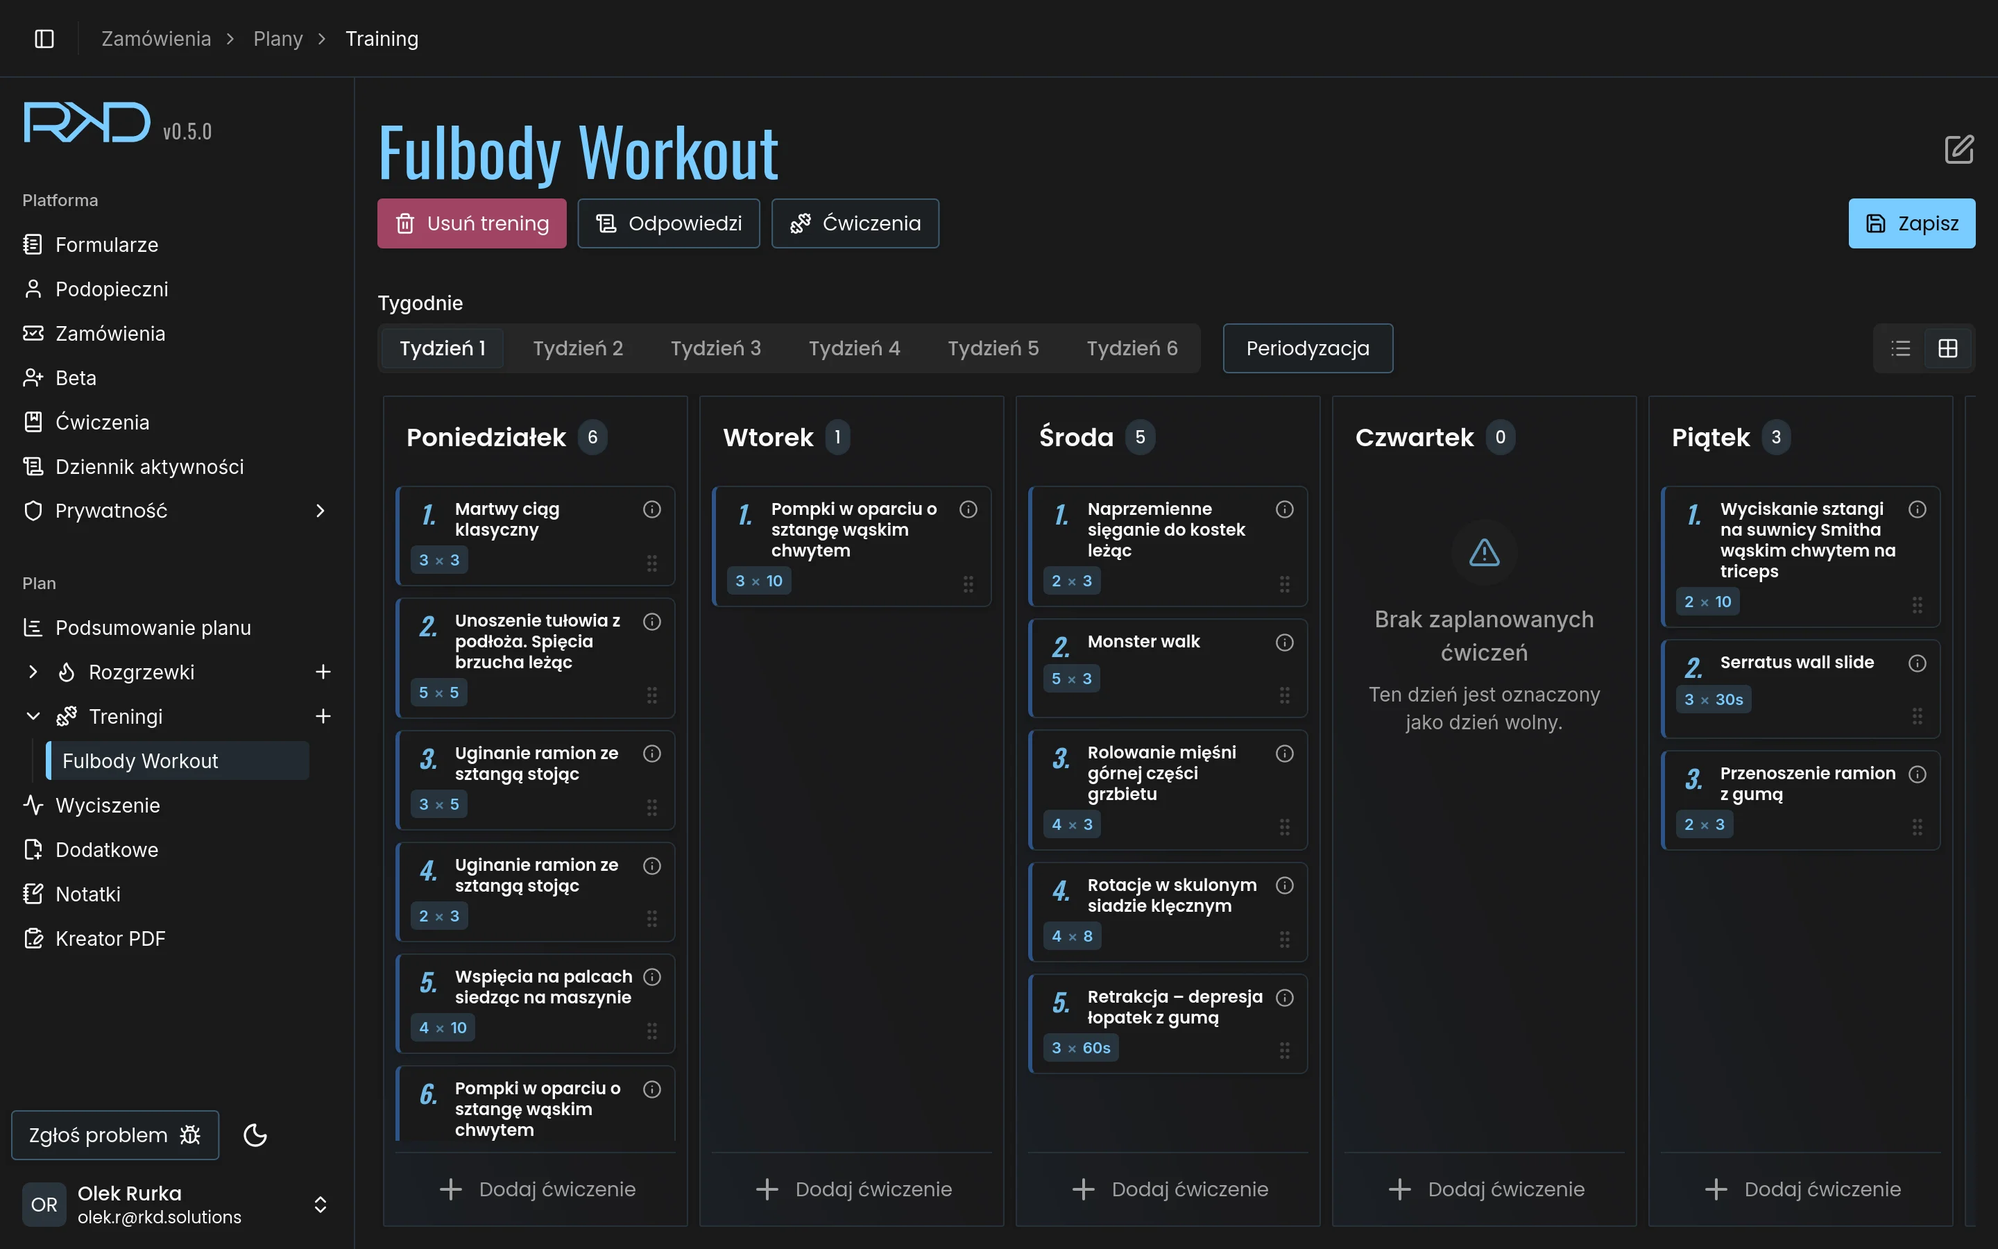
Task: Click the edit title pencil icon
Action: point(1958,149)
